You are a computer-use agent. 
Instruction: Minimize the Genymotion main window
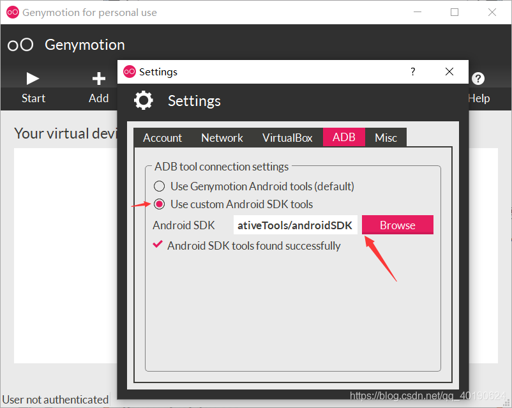(x=418, y=12)
